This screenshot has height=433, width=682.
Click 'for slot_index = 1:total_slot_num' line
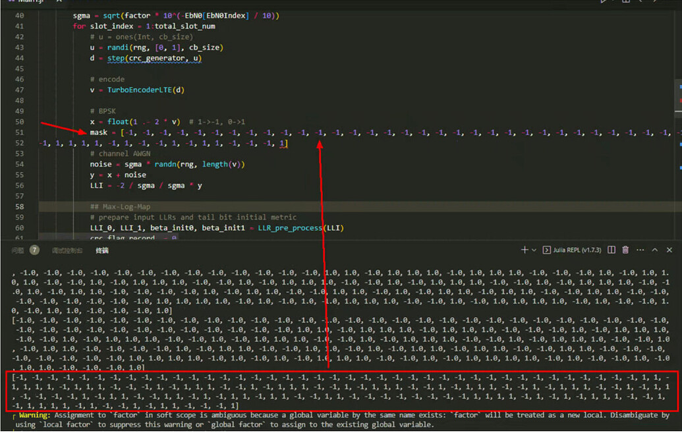[144, 26]
